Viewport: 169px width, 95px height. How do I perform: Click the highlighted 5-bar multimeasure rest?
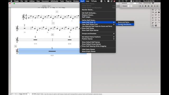[x=52, y=51]
